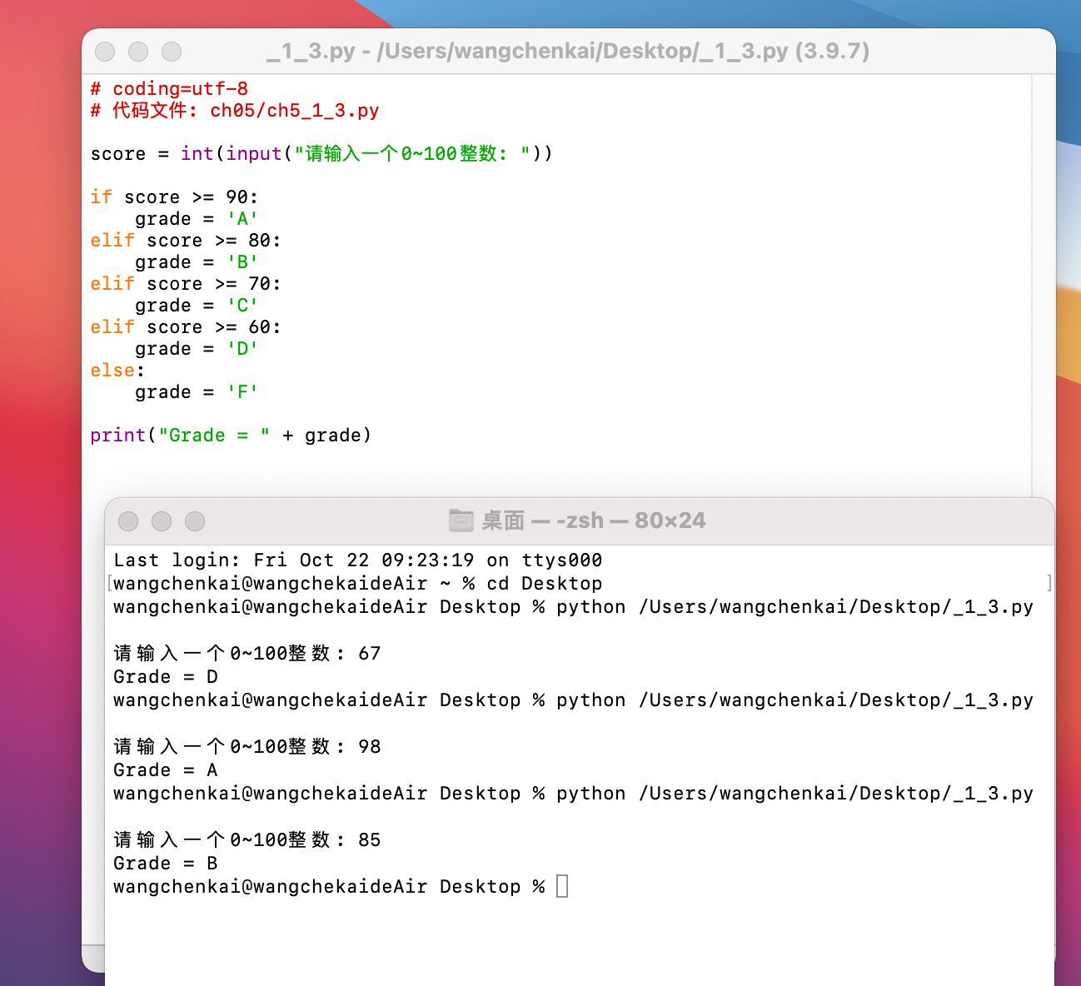Click the Terminal title '桌面 — -zsh — 80×24'
This screenshot has height=986, width=1081.
click(593, 520)
